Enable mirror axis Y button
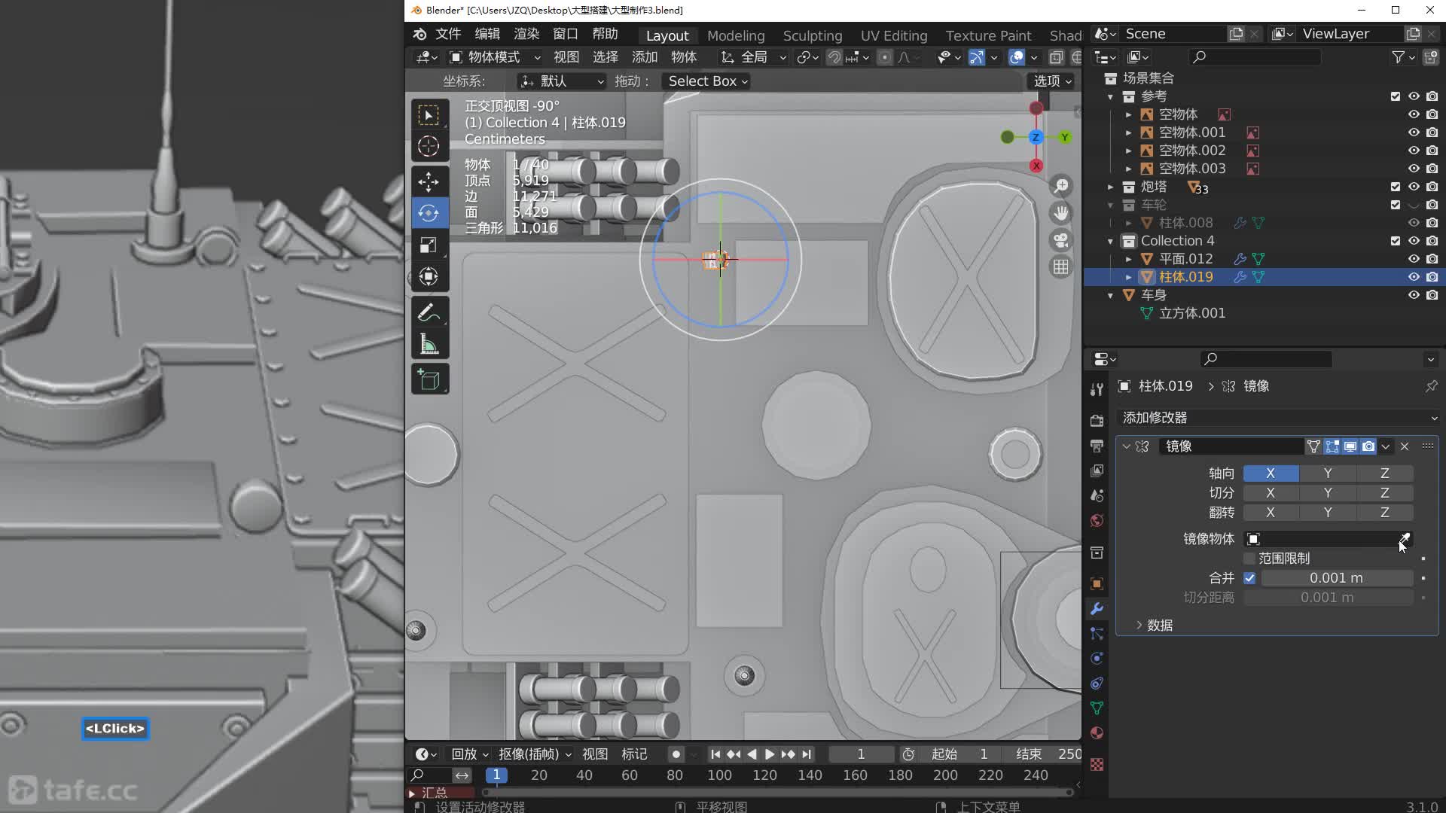 [x=1327, y=473]
